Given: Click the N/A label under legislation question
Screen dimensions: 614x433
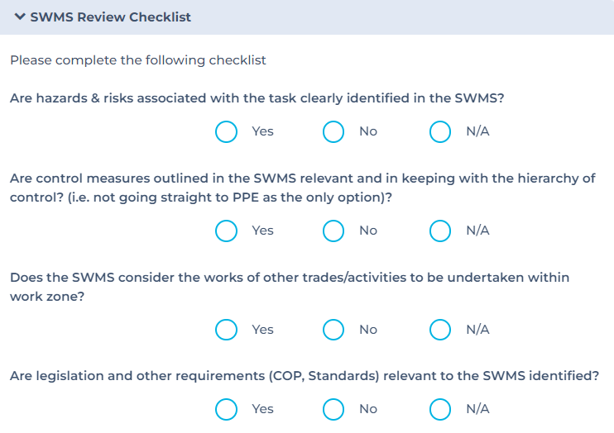Looking at the screenshot, I should click(x=477, y=409).
